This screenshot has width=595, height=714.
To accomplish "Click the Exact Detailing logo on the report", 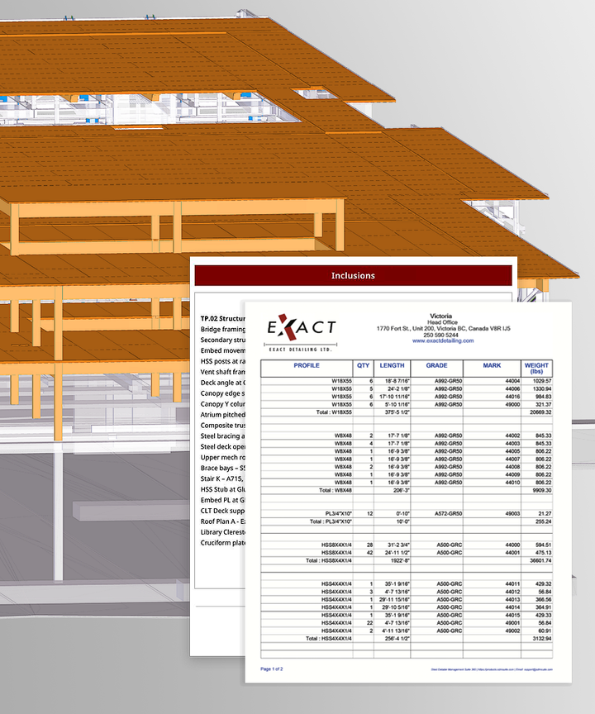I will tap(301, 333).
